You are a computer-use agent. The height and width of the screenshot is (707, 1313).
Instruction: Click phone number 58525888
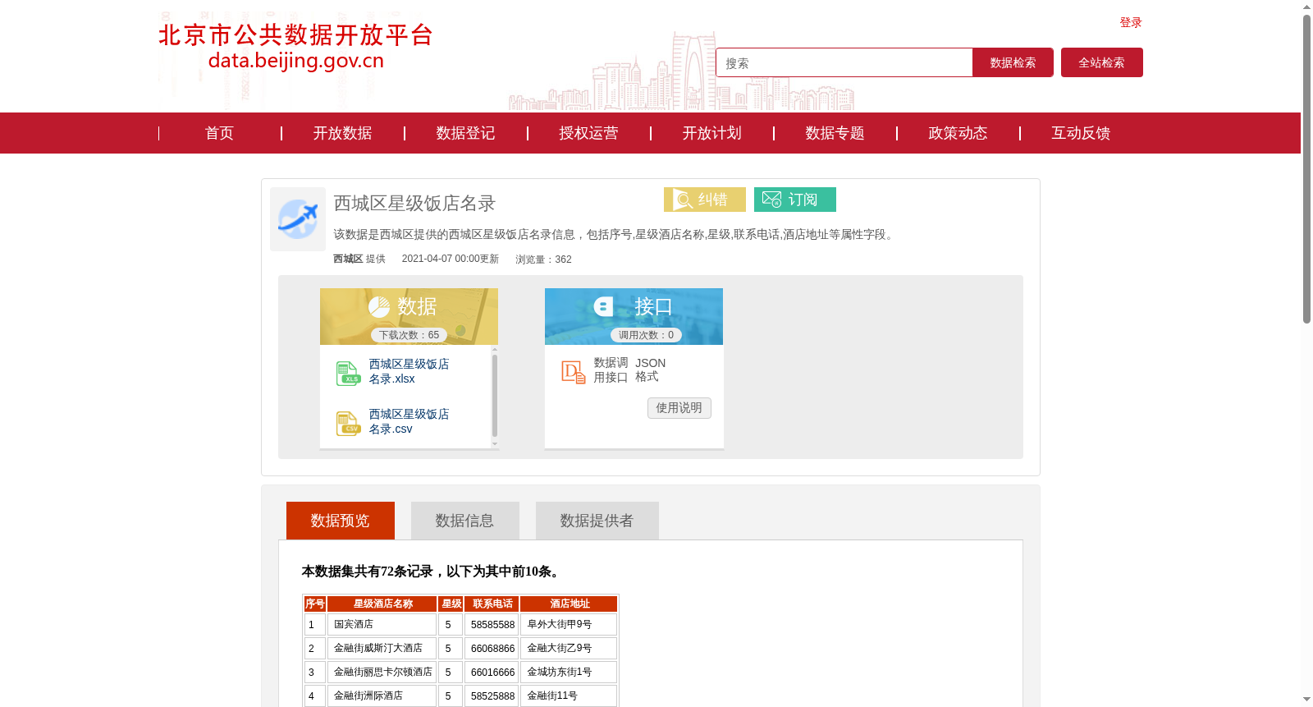click(492, 696)
